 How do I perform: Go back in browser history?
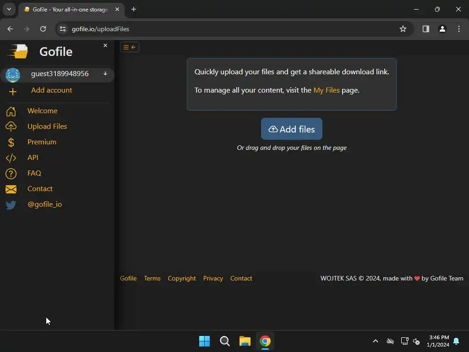10,29
